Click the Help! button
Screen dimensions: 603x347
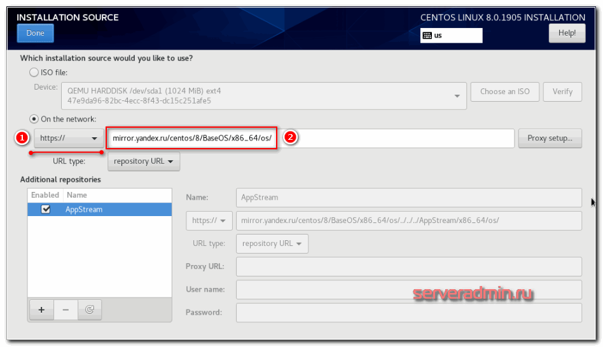pos(566,33)
